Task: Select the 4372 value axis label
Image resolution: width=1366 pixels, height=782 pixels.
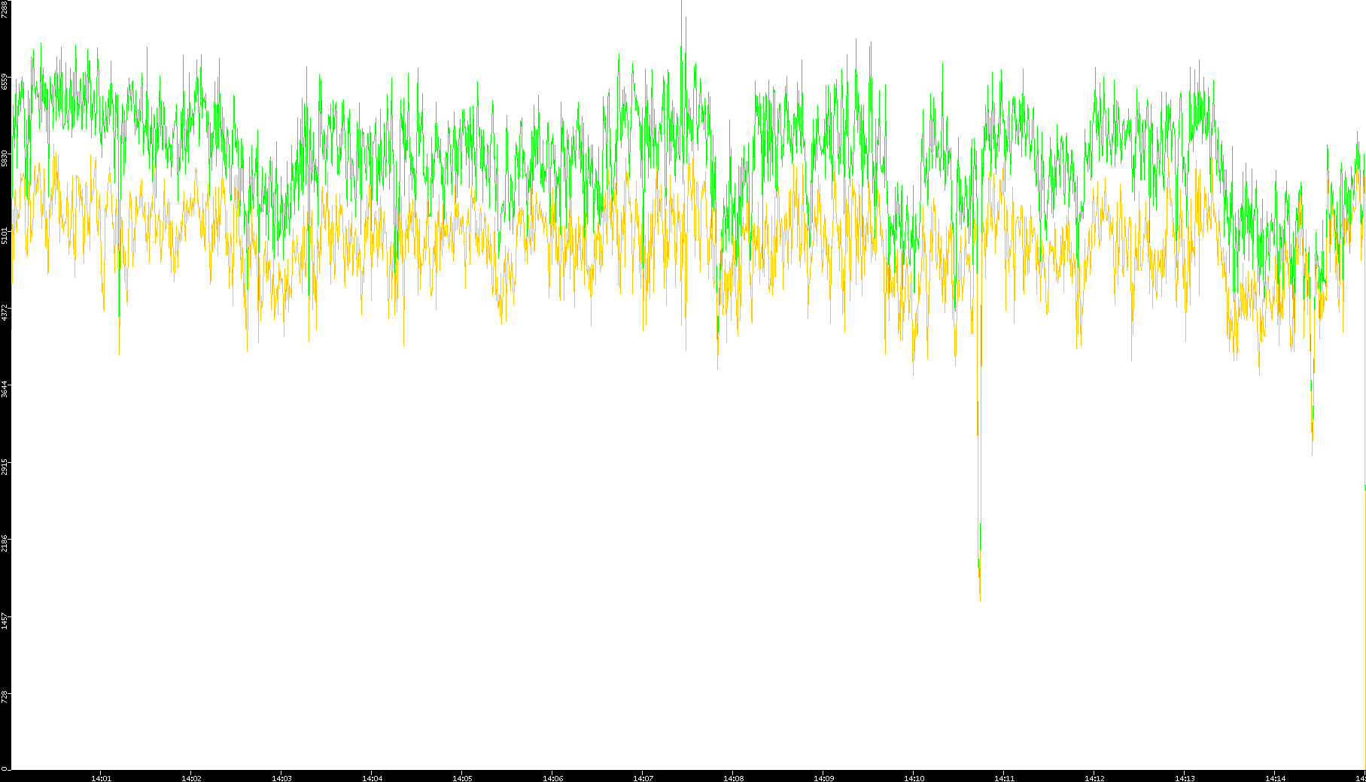Action: coord(5,312)
